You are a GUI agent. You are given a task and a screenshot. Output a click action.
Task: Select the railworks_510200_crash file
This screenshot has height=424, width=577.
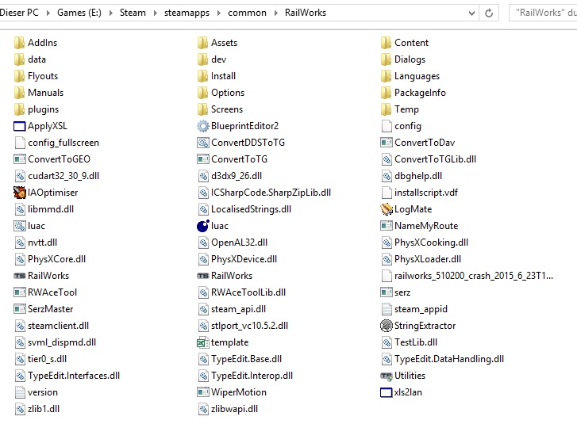(467, 276)
